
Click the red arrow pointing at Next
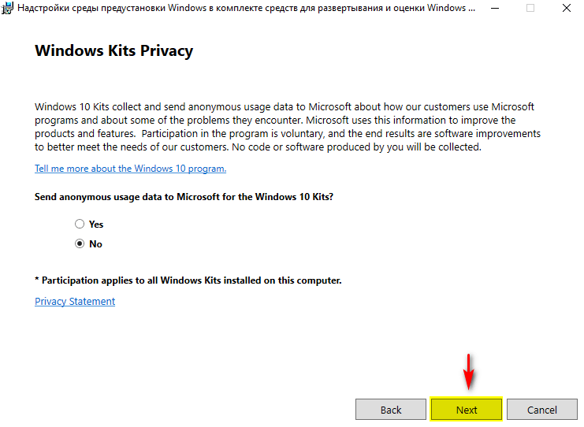click(x=468, y=373)
